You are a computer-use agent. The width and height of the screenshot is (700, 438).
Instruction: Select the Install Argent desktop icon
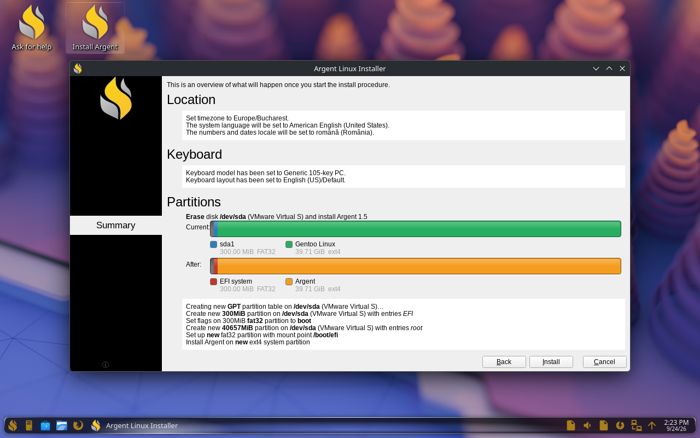click(95, 28)
